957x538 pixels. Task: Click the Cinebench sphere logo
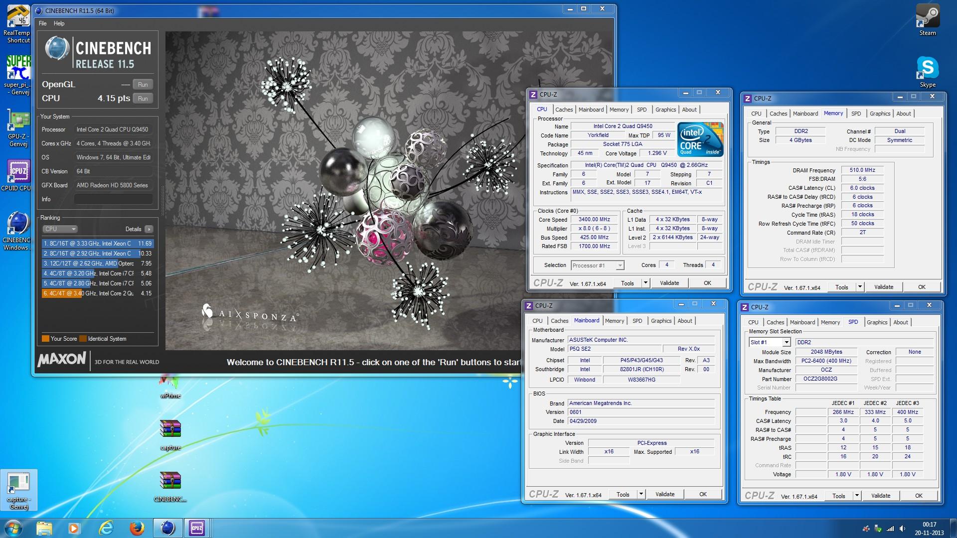click(x=57, y=49)
